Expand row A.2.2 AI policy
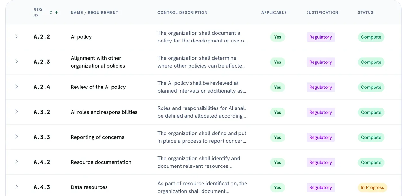Viewport: 407px width, 196px height. coord(17,36)
